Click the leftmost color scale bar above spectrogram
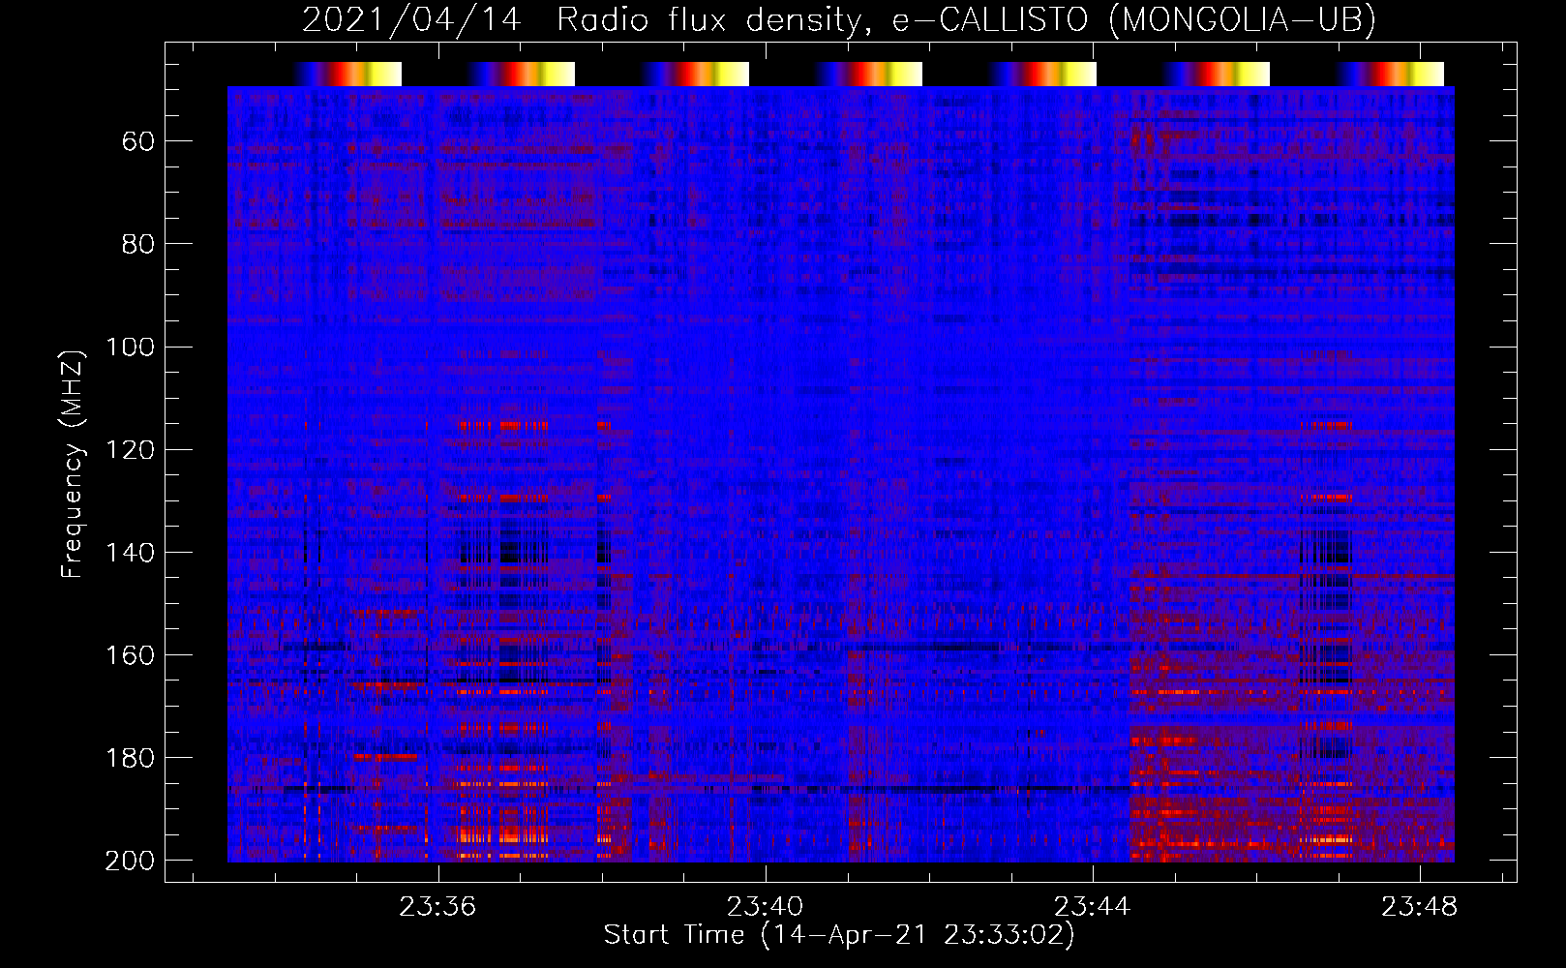 click(347, 74)
